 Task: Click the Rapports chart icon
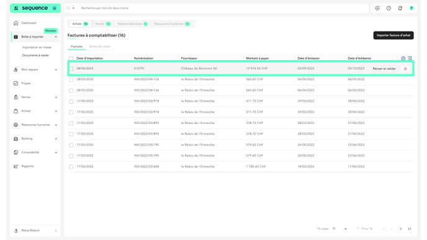tap(16, 166)
